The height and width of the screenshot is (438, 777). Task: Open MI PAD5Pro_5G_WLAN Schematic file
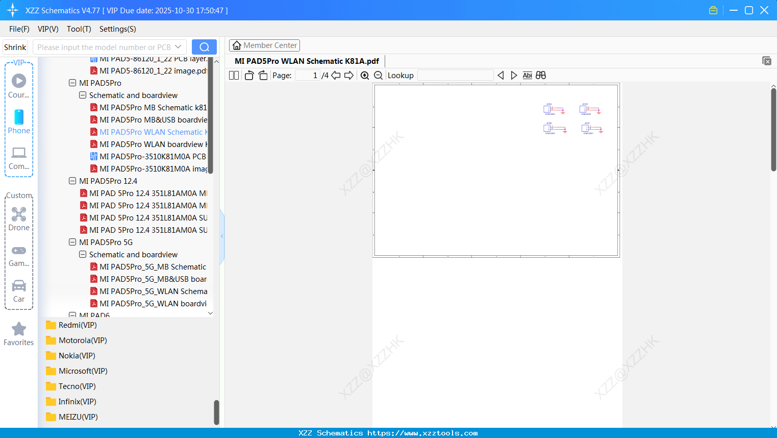click(148, 291)
